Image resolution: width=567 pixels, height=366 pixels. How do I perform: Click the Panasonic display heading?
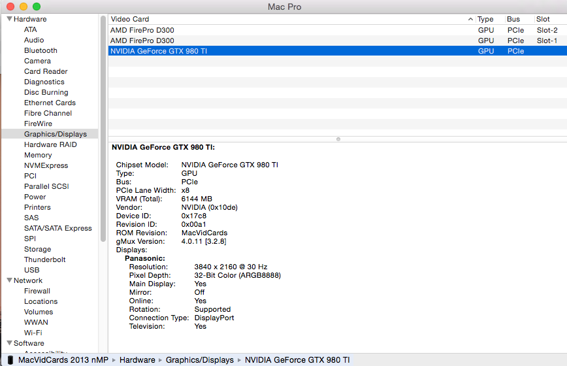(144, 259)
